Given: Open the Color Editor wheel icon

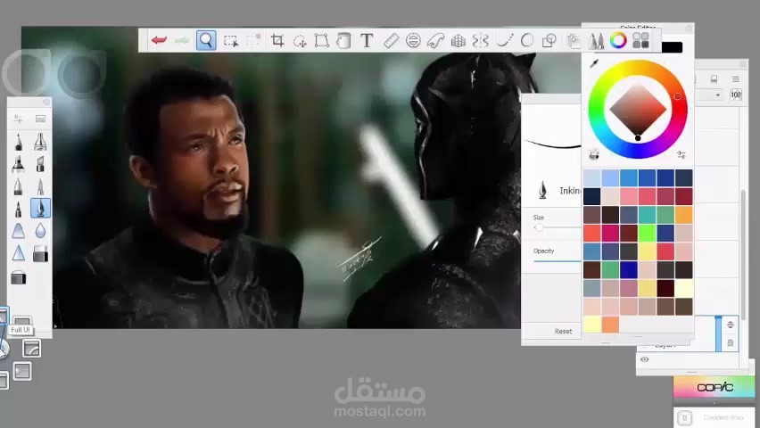Looking at the screenshot, I should (618, 40).
